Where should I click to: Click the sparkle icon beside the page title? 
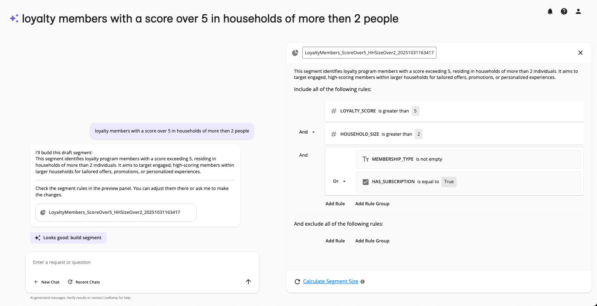[x=14, y=19]
